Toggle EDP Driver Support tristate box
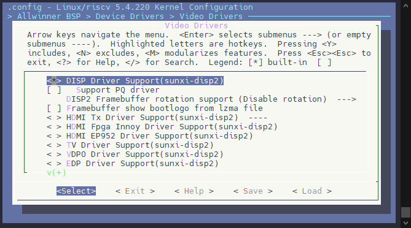Image resolution: width=411 pixels, height=228 pixels. click(x=54, y=164)
